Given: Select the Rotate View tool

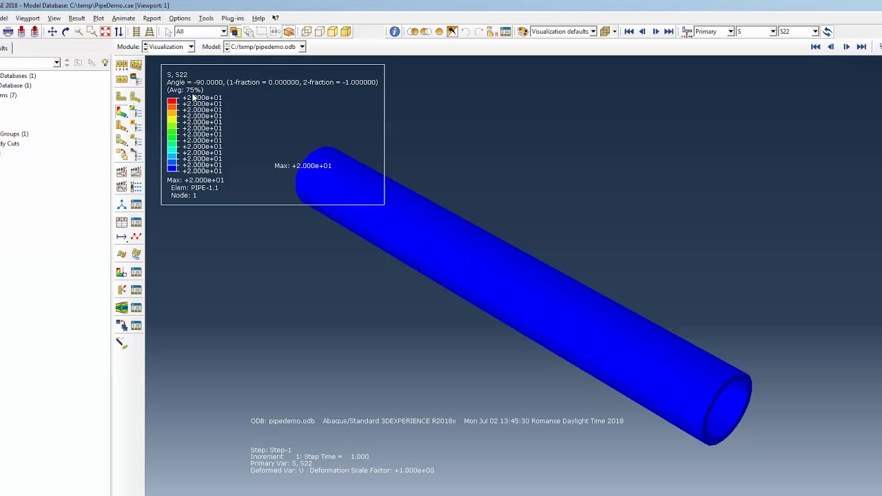Looking at the screenshot, I should tap(65, 32).
